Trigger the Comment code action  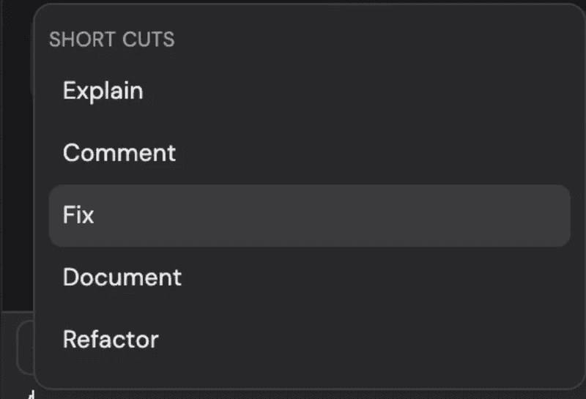point(119,153)
